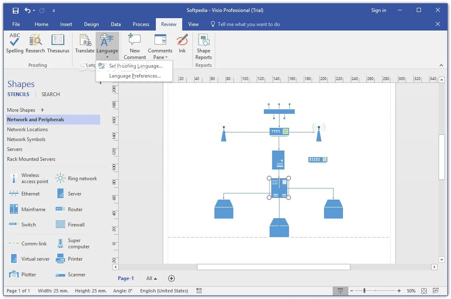Choose the Mainframe shape
Viewport: 451px width, 299px height.
click(27, 209)
